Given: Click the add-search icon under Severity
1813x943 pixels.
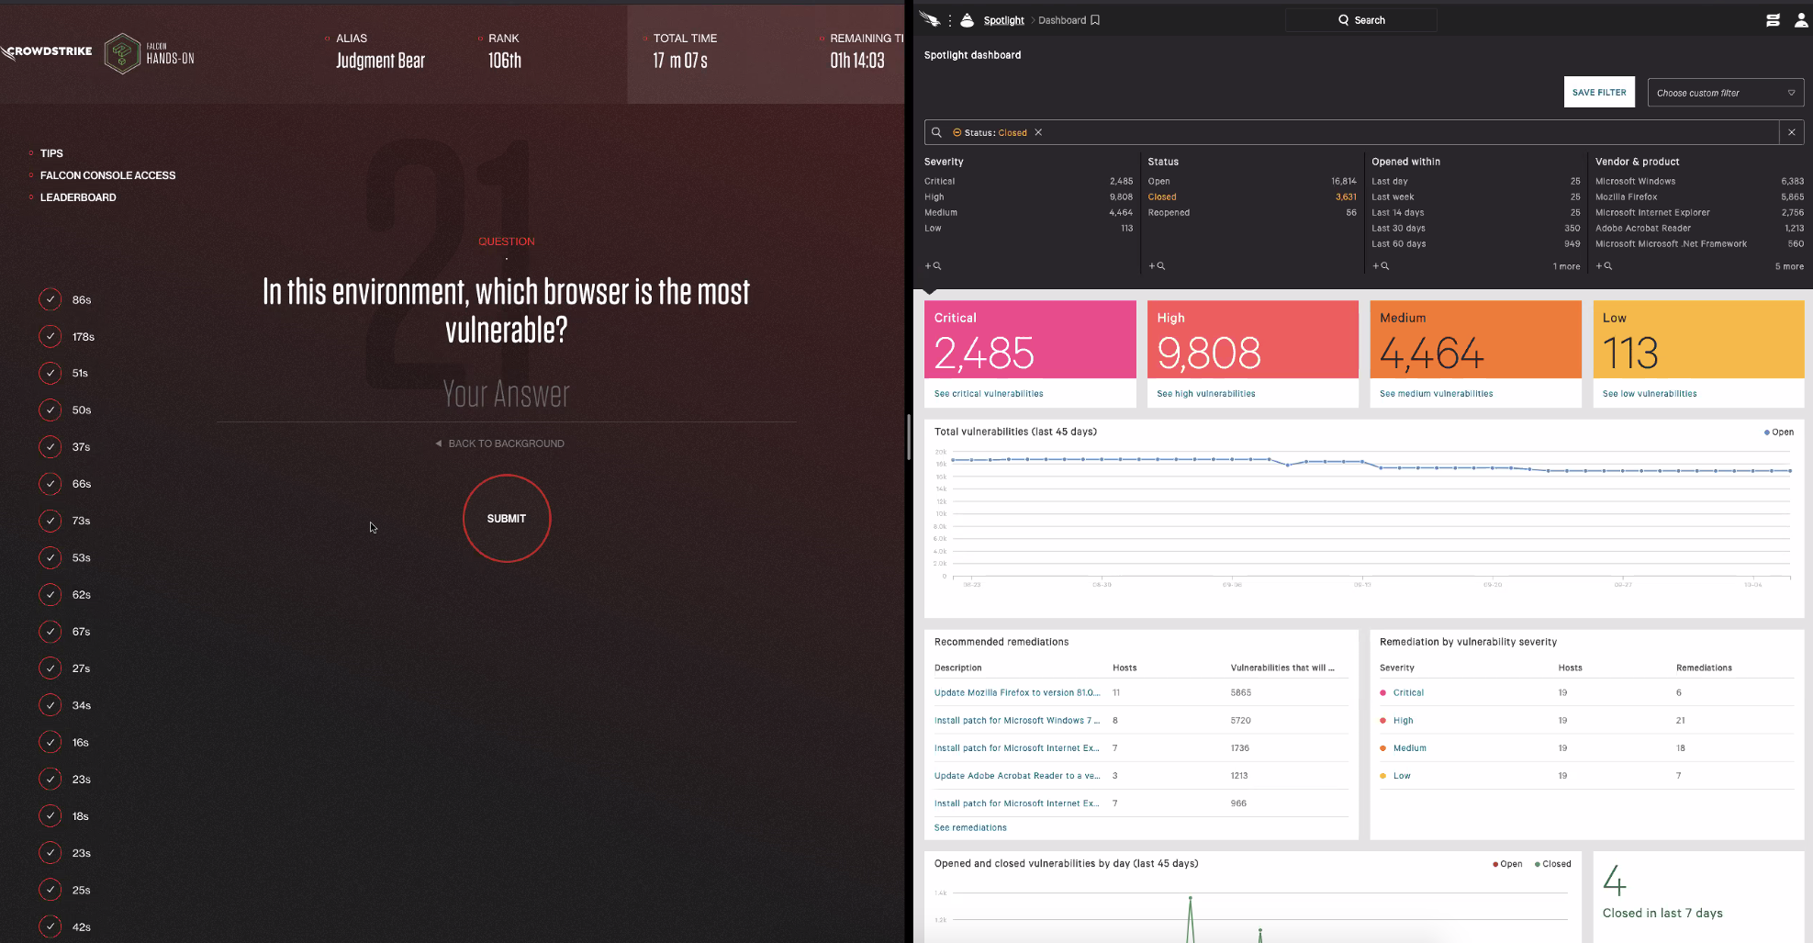Looking at the screenshot, I should [933, 266].
